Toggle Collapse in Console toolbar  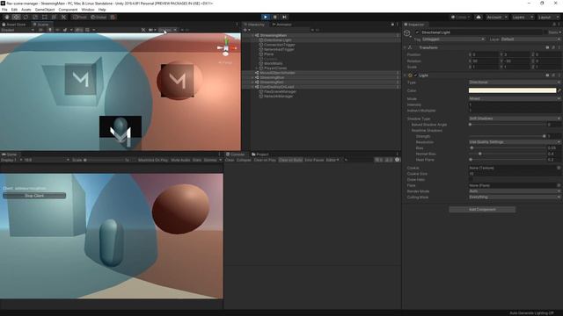pyautogui.click(x=244, y=160)
